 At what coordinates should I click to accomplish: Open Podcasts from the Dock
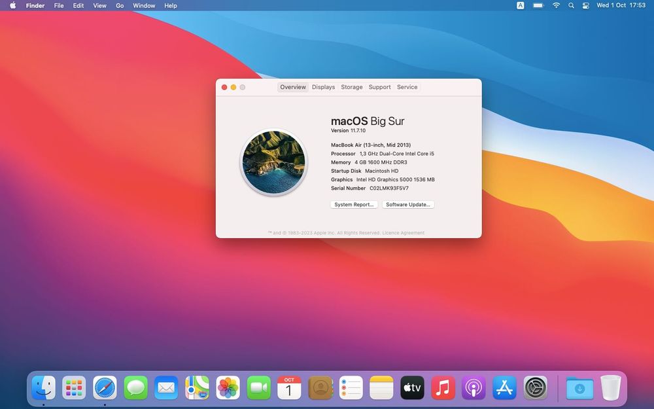(x=473, y=387)
